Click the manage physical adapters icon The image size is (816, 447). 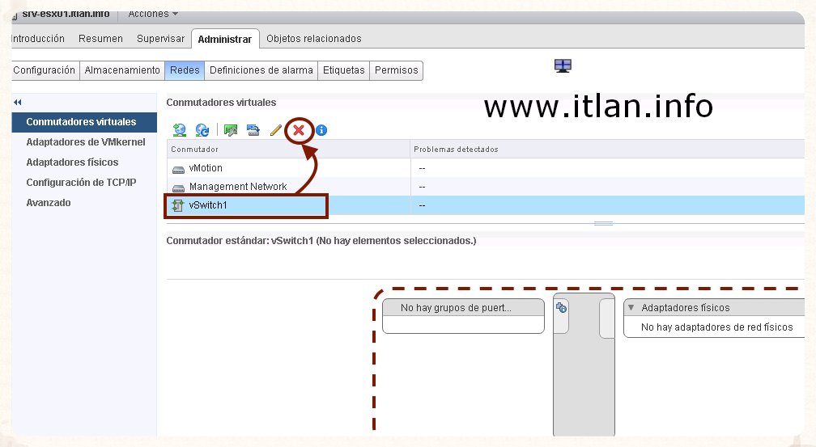point(231,129)
